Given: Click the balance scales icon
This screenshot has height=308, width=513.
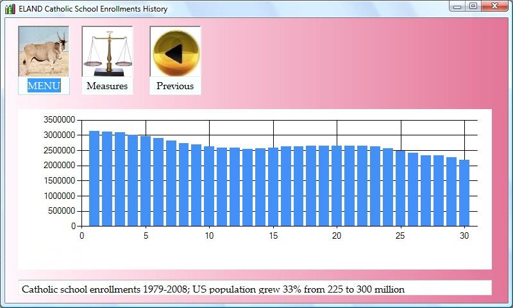Looking at the screenshot, I should point(107,51).
